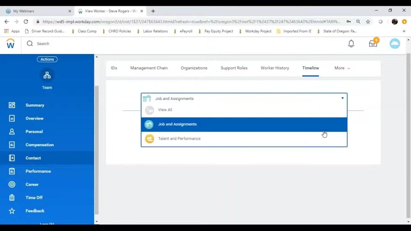Click the Time Off luggage icon

[12, 198]
